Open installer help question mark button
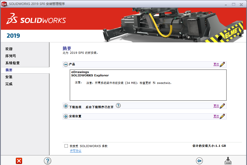 pyautogui.click(x=48, y=161)
